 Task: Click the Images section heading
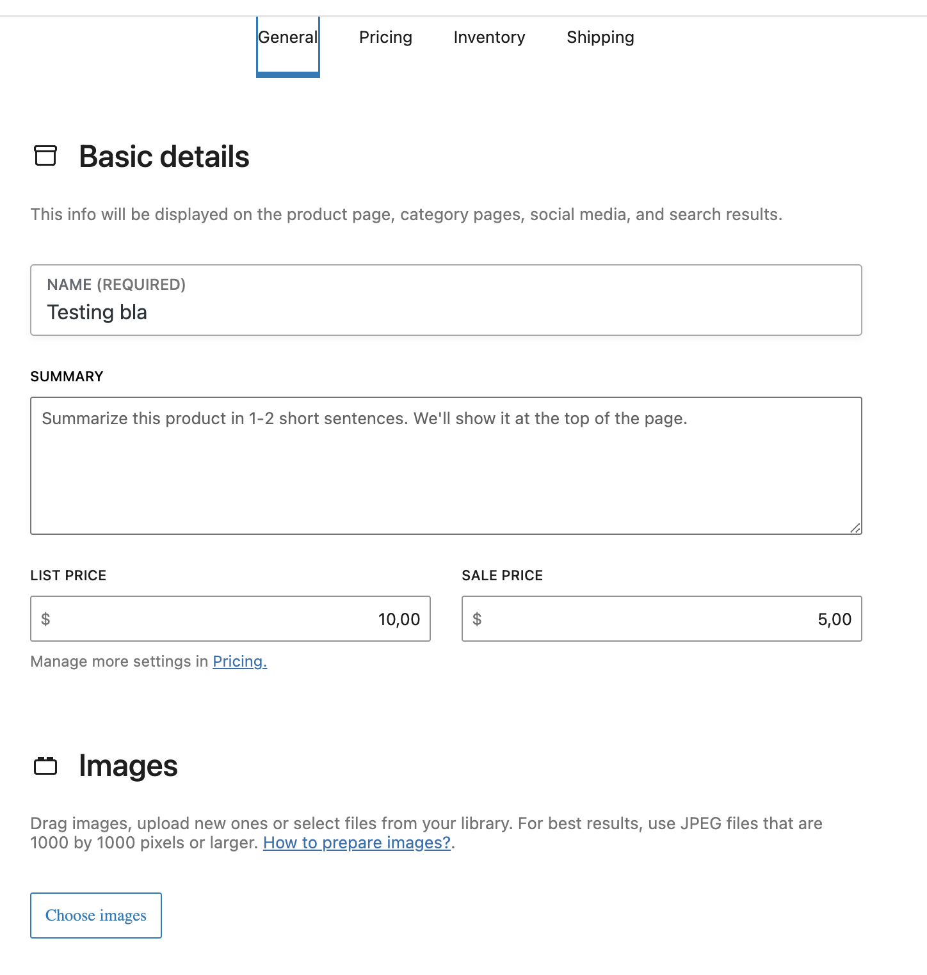pyautogui.click(x=127, y=765)
